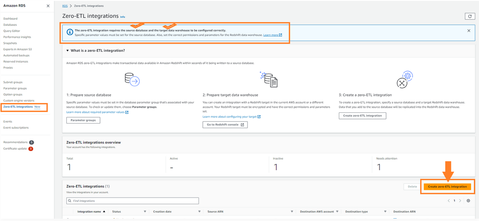The image size is (479, 221).
Task: Click Info link beside page title
Action: (122, 17)
